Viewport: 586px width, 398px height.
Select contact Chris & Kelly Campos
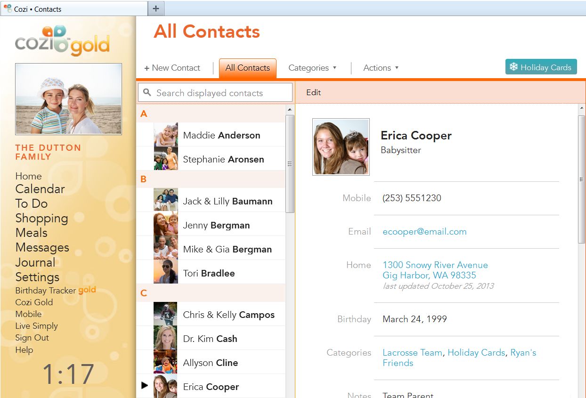pos(211,314)
